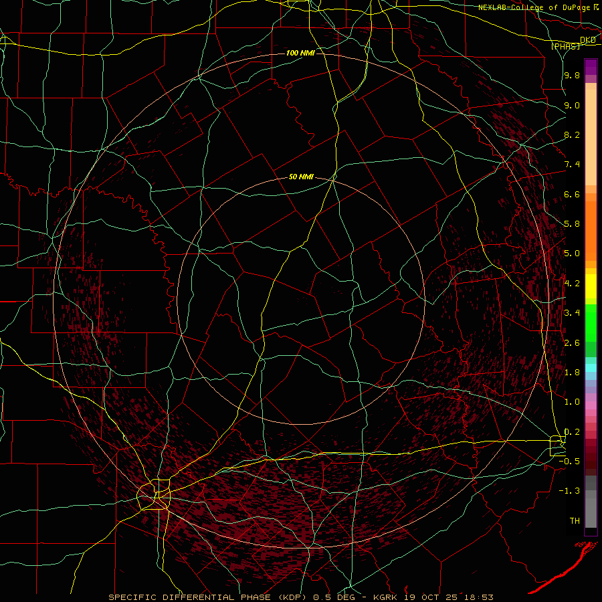
Task: Click the 19 OCT 25 date text
Action: pos(429,597)
